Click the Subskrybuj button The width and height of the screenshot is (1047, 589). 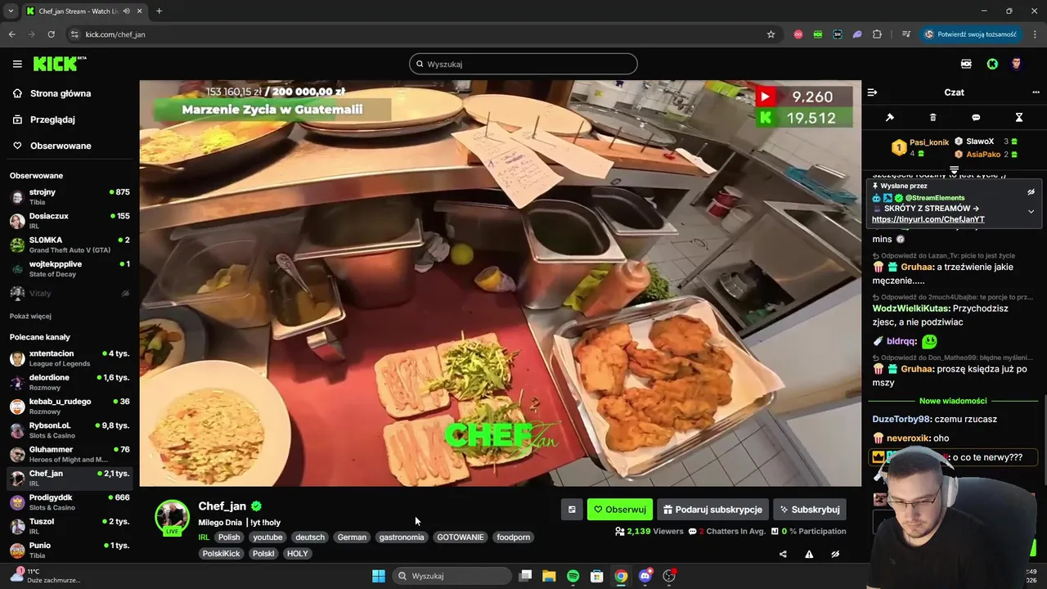[x=810, y=510]
